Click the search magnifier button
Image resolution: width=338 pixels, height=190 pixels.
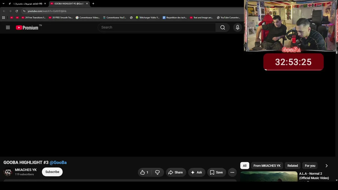click(223, 27)
